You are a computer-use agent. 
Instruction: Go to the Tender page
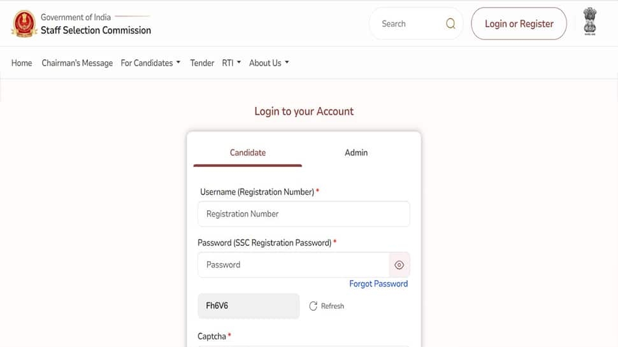[x=202, y=63]
